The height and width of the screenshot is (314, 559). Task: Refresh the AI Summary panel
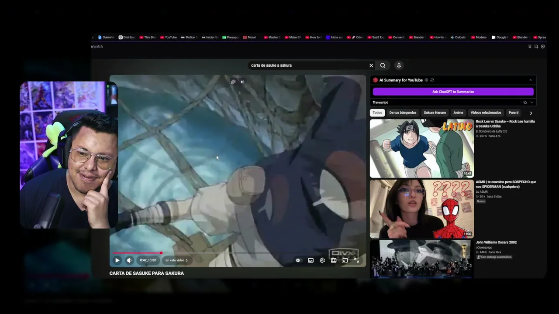pos(432,80)
